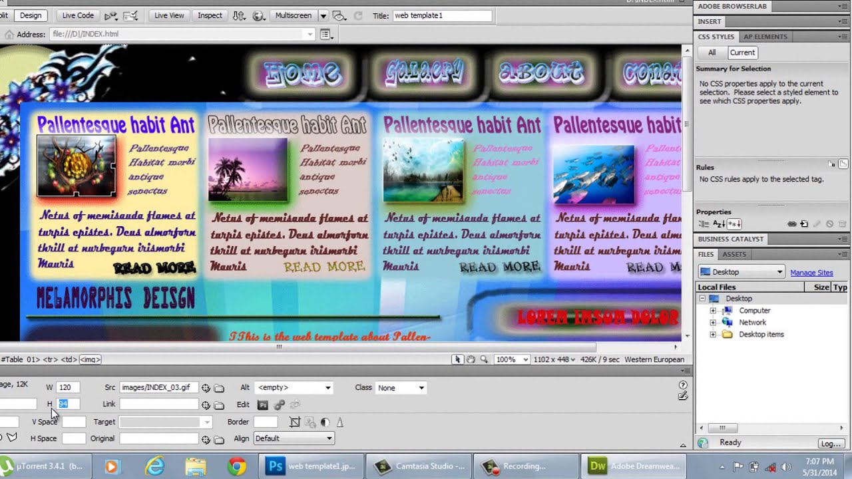Browse for Link file folder icon
The image size is (852, 479).
coord(219,404)
